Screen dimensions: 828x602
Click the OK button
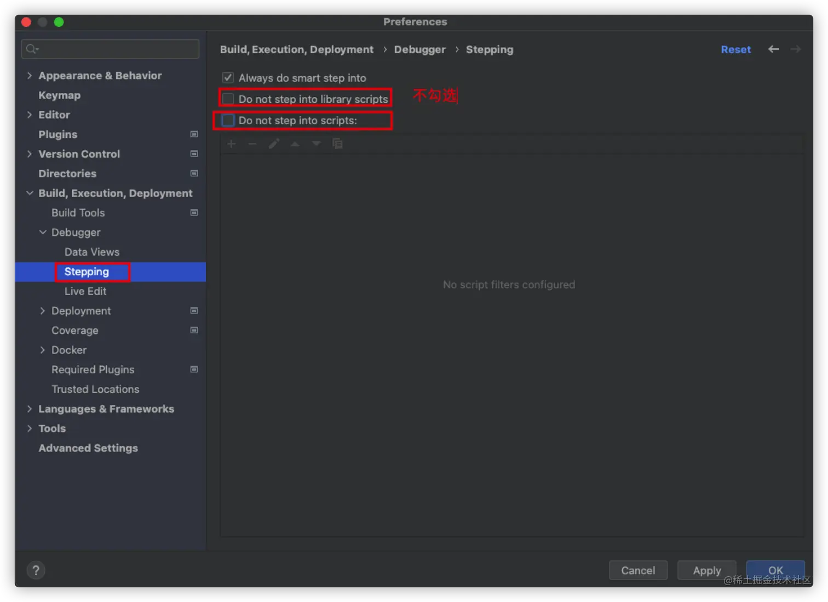(x=775, y=570)
